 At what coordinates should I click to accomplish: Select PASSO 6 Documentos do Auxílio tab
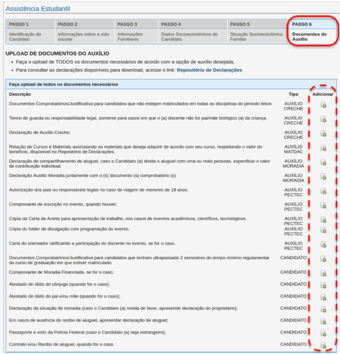(x=313, y=31)
